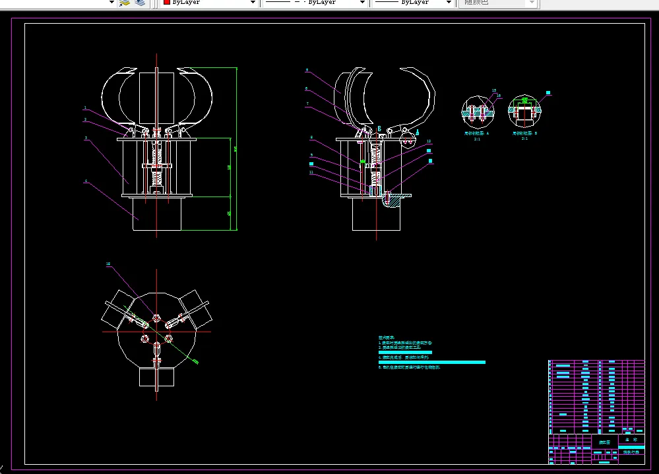The image size is (659, 474).
Task: Open the linetype ByLayer dropdown
Action: [x=315, y=3]
